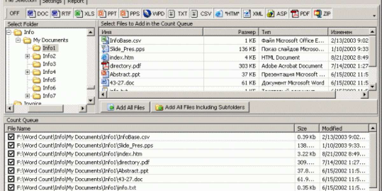Collapse the My Documents folder node
This screenshot has width=382, height=191.
(18, 40)
